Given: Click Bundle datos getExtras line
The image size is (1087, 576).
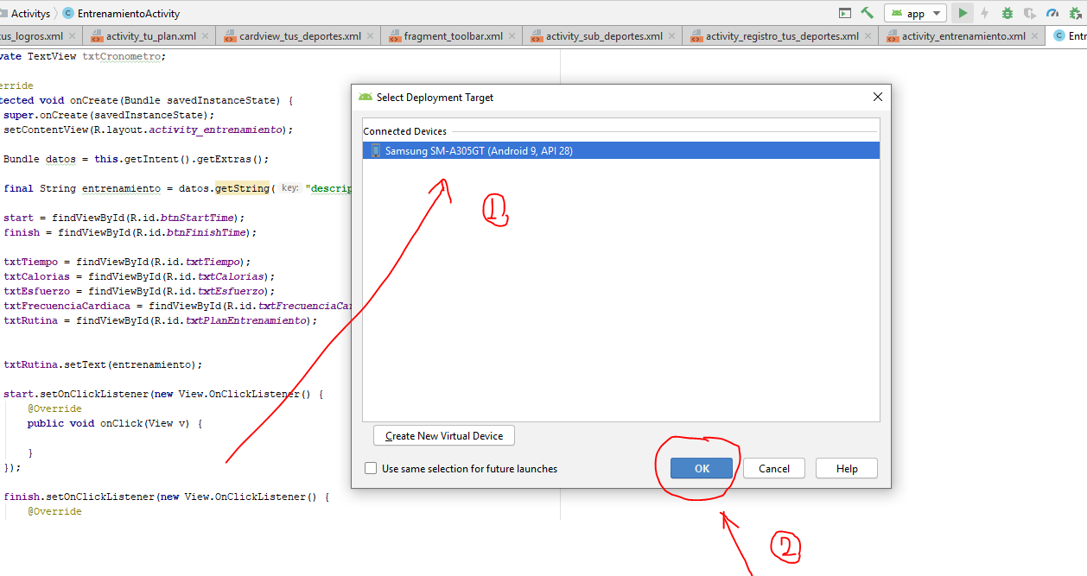Looking at the screenshot, I should click(x=137, y=159).
